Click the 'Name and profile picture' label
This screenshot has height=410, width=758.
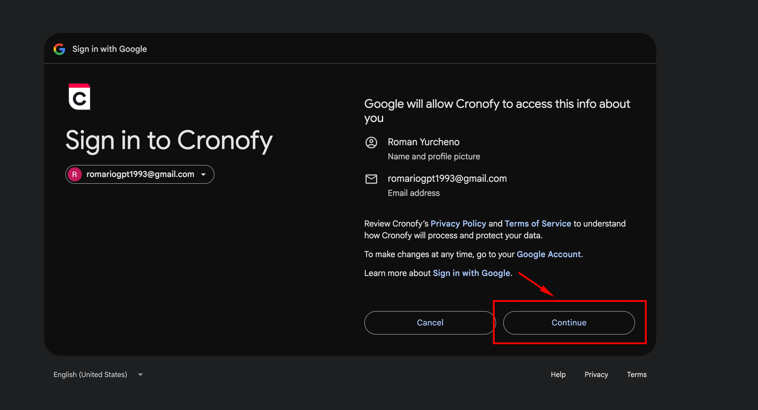coord(434,156)
